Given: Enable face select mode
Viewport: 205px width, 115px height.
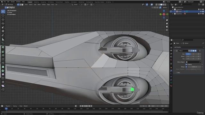Looking at the screenshot, I should click(x=22, y=4).
